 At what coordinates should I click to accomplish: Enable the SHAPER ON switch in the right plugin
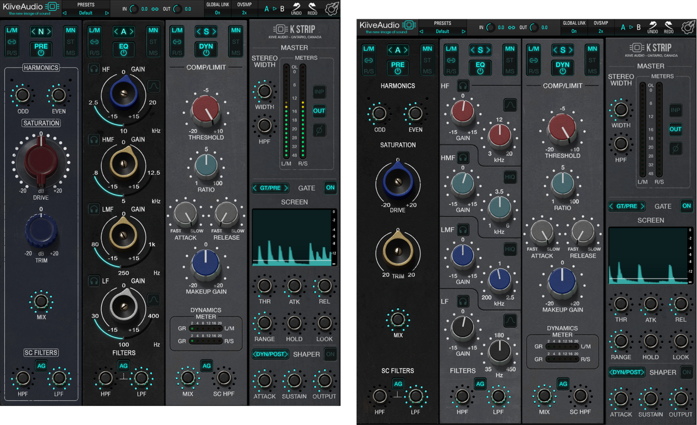point(687,372)
